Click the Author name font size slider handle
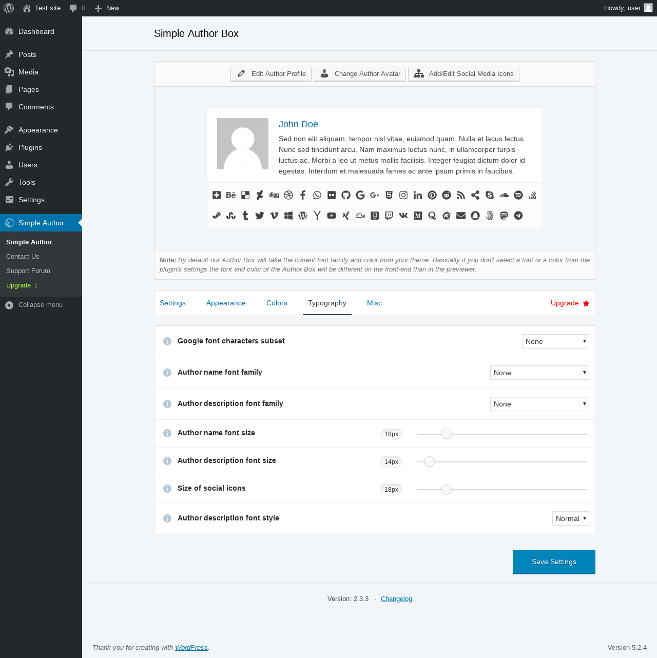Viewport: 657px width, 658px height. tap(447, 434)
